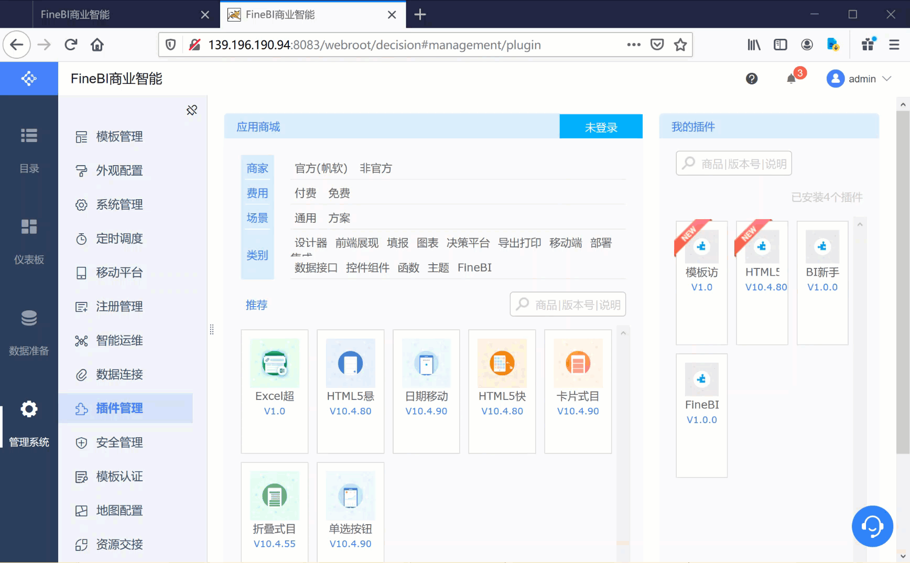This screenshot has height=563, width=910.
Task: Unpin the navigation panel with pin icon
Action: [x=192, y=110]
